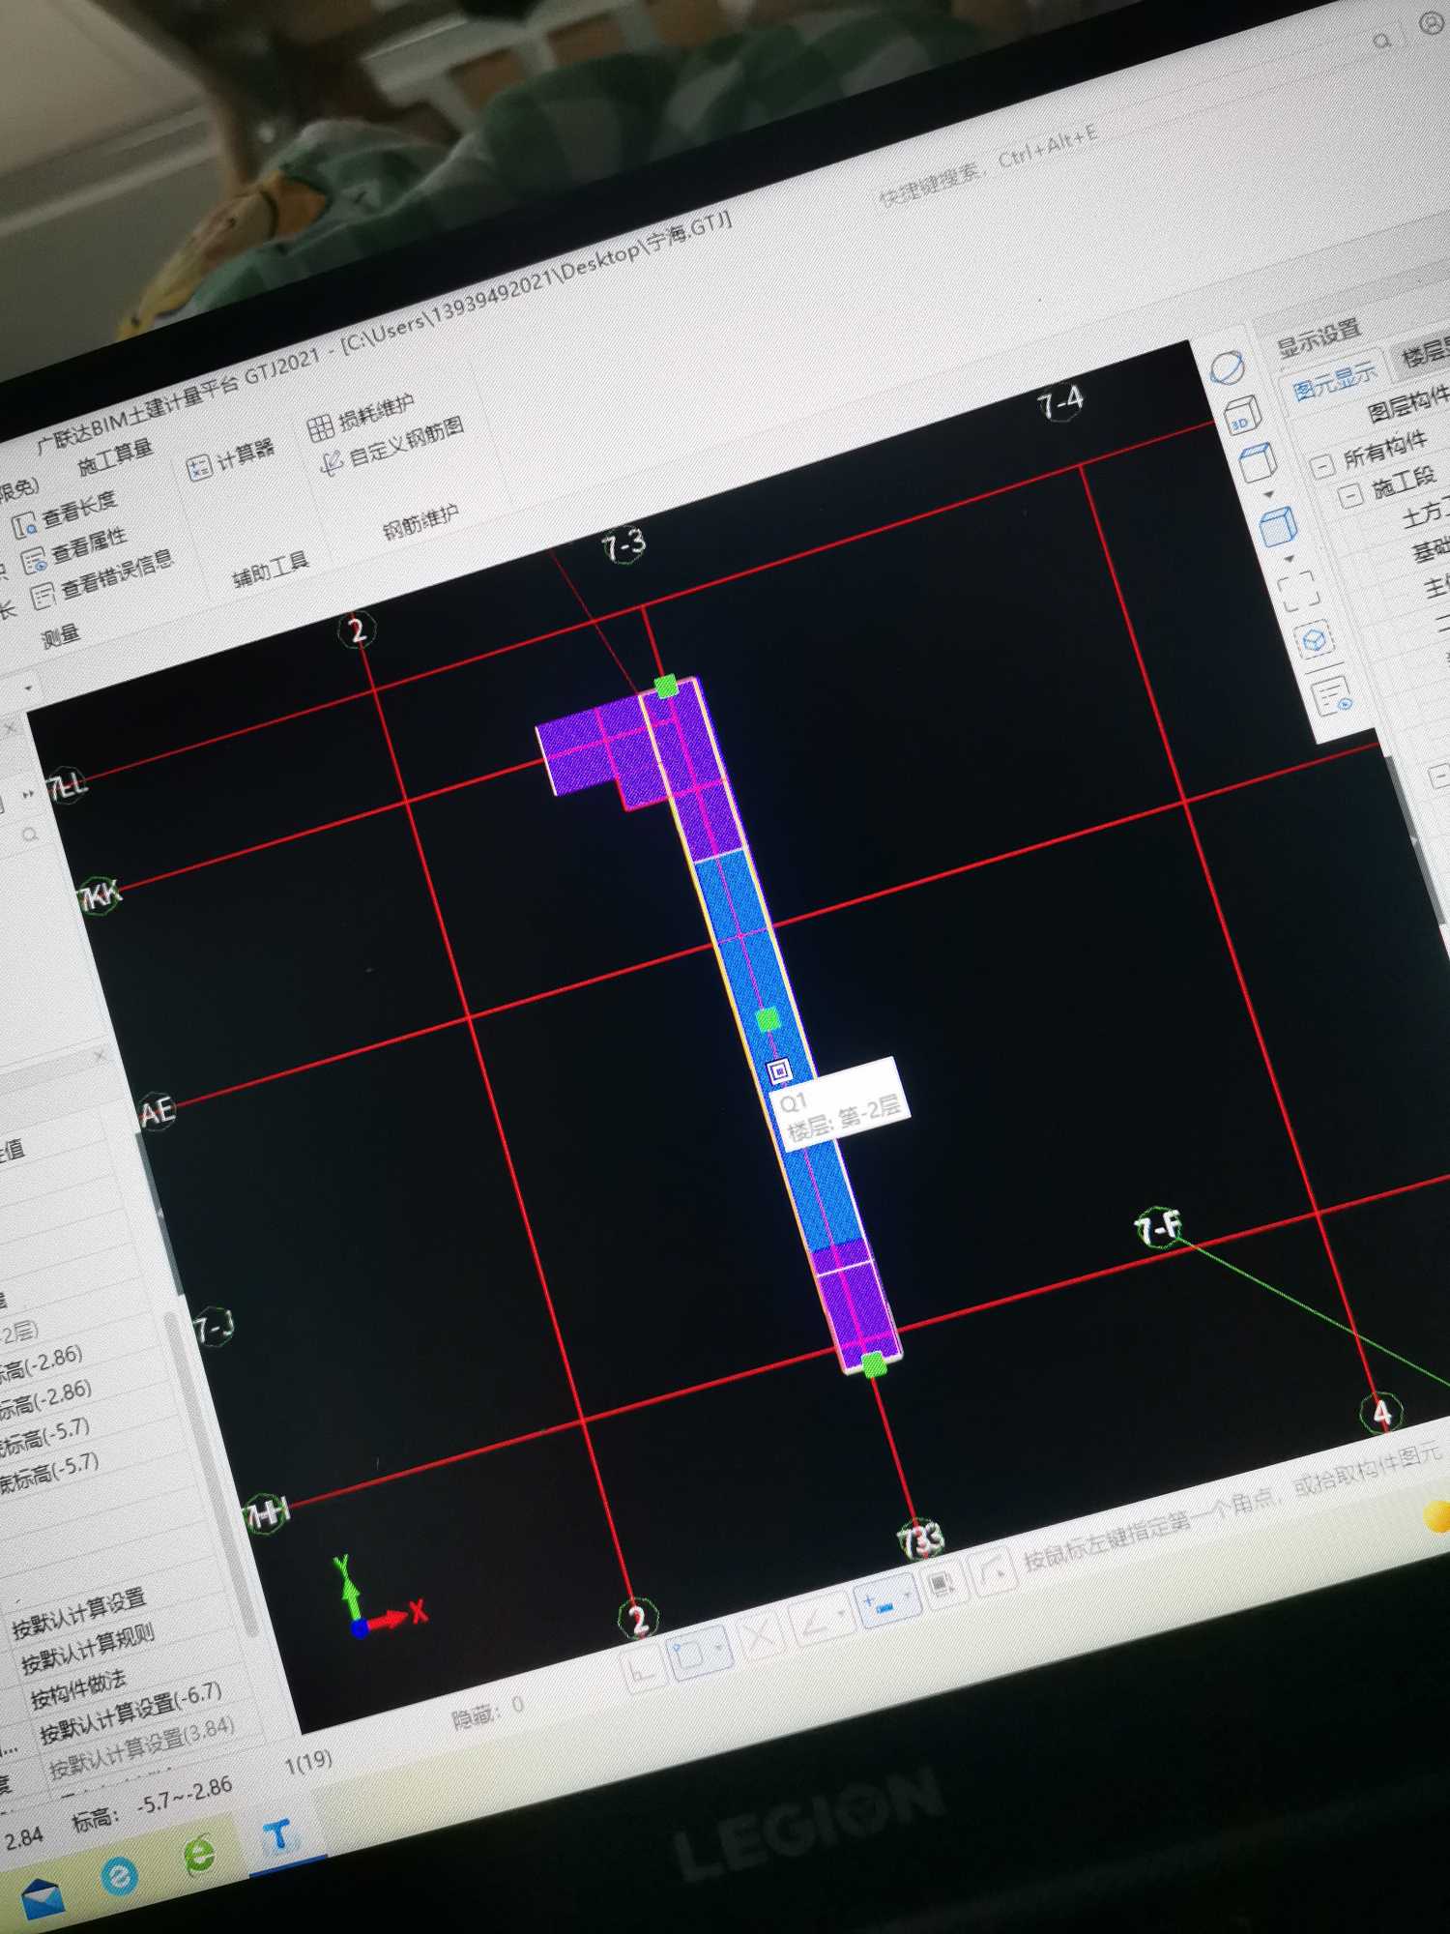Open dropdown arrow below shaded cube
The image size is (1450, 1934).
pos(1289,558)
